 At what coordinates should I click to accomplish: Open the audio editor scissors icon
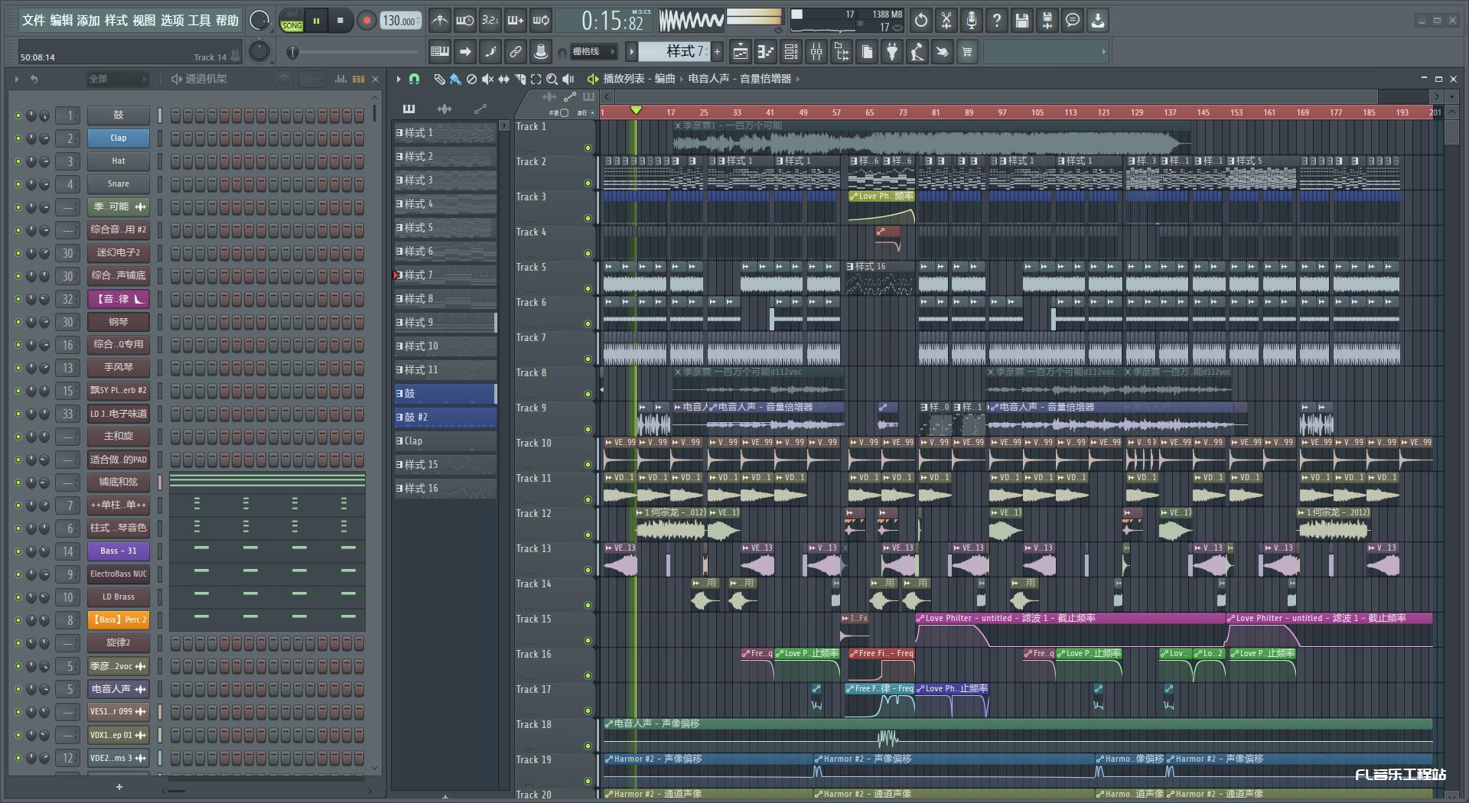946,21
